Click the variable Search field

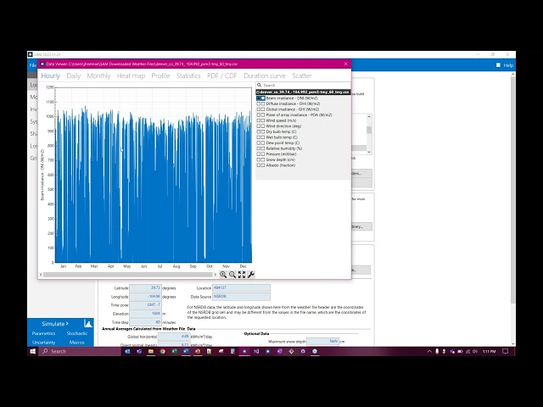[x=303, y=85]
